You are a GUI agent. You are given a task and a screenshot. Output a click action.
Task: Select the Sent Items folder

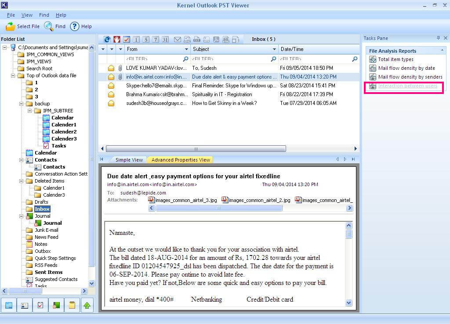pos(48,272)
